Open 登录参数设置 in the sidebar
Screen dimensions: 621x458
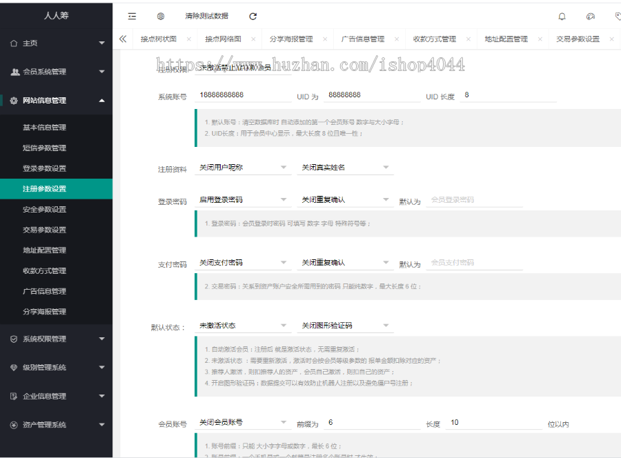pos(57,168)
